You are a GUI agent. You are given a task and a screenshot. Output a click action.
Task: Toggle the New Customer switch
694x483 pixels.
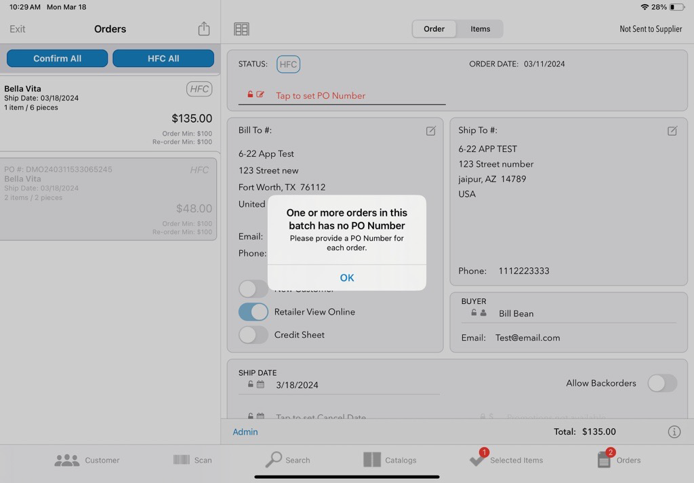click(x=253, y=289)
